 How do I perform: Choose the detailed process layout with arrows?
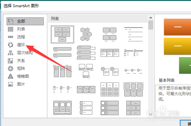pyautogui.click(x=86, y=90)
